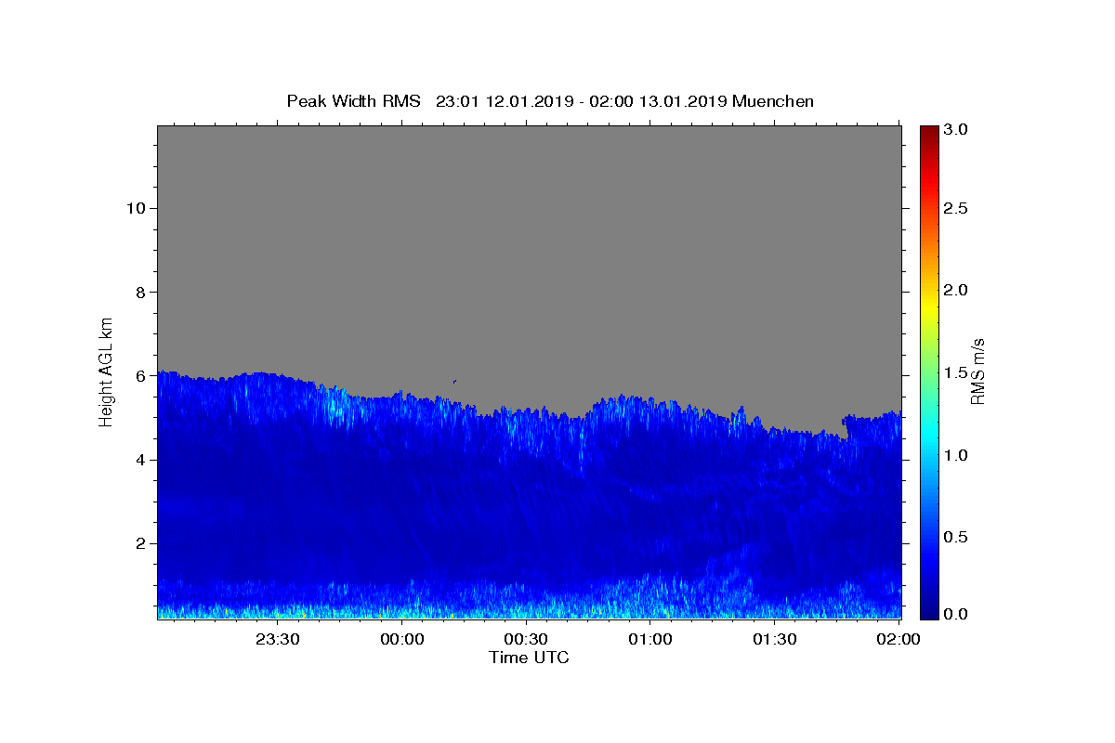The width and height of the screenshot is (1115, 743).
Task: Click the 0.0 colorbar value
Action: [956, 615]
